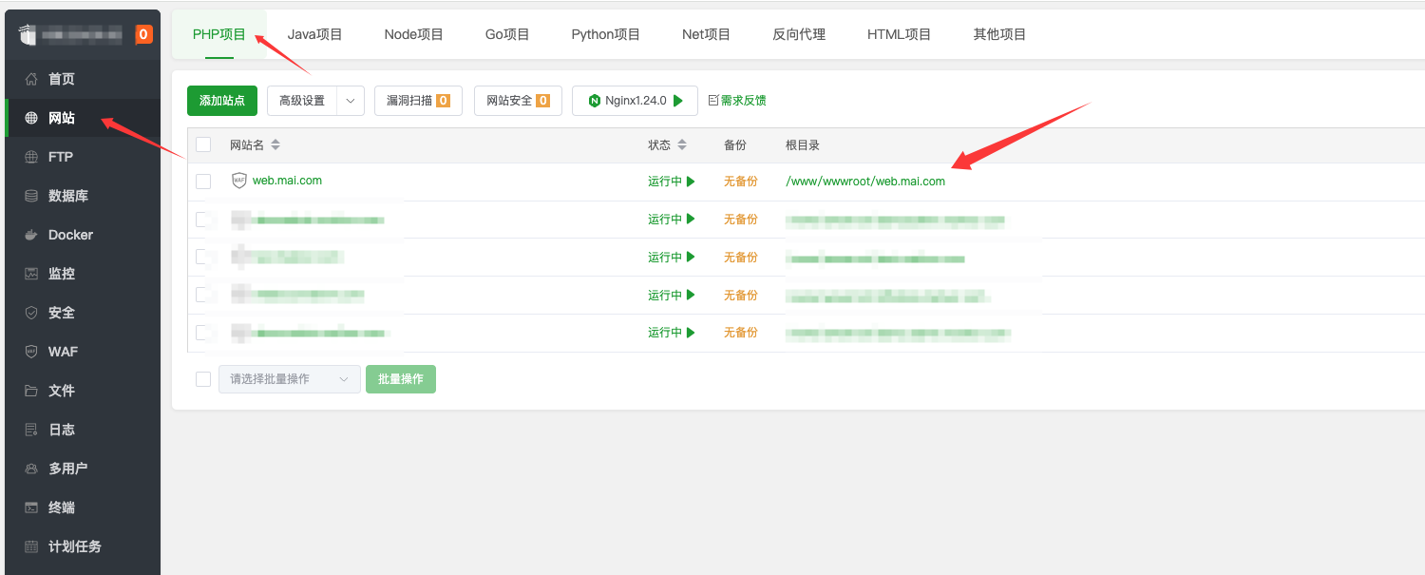Click the 添加站点 button

222,101
